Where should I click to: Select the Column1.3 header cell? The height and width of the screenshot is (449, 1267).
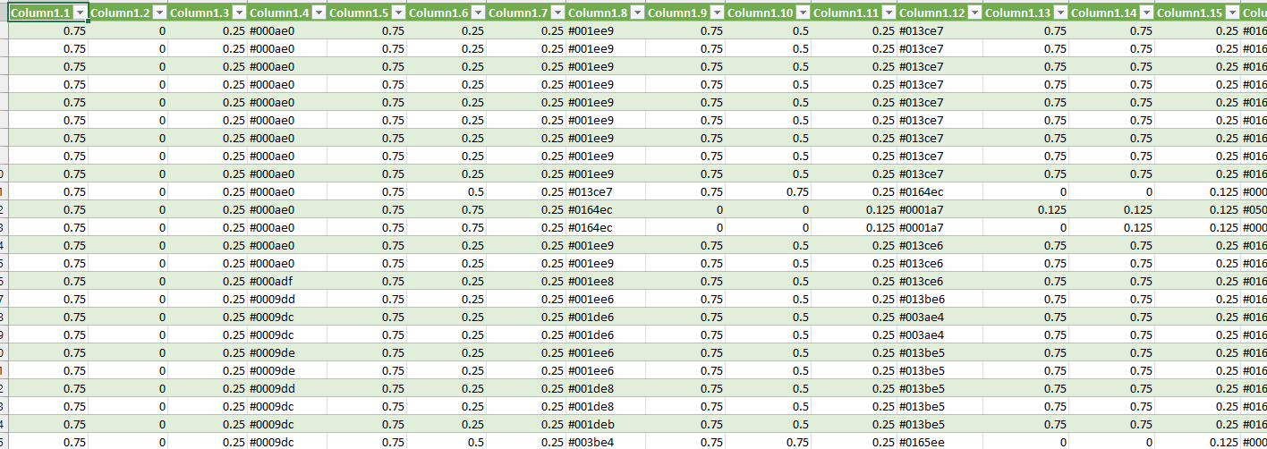199,13
